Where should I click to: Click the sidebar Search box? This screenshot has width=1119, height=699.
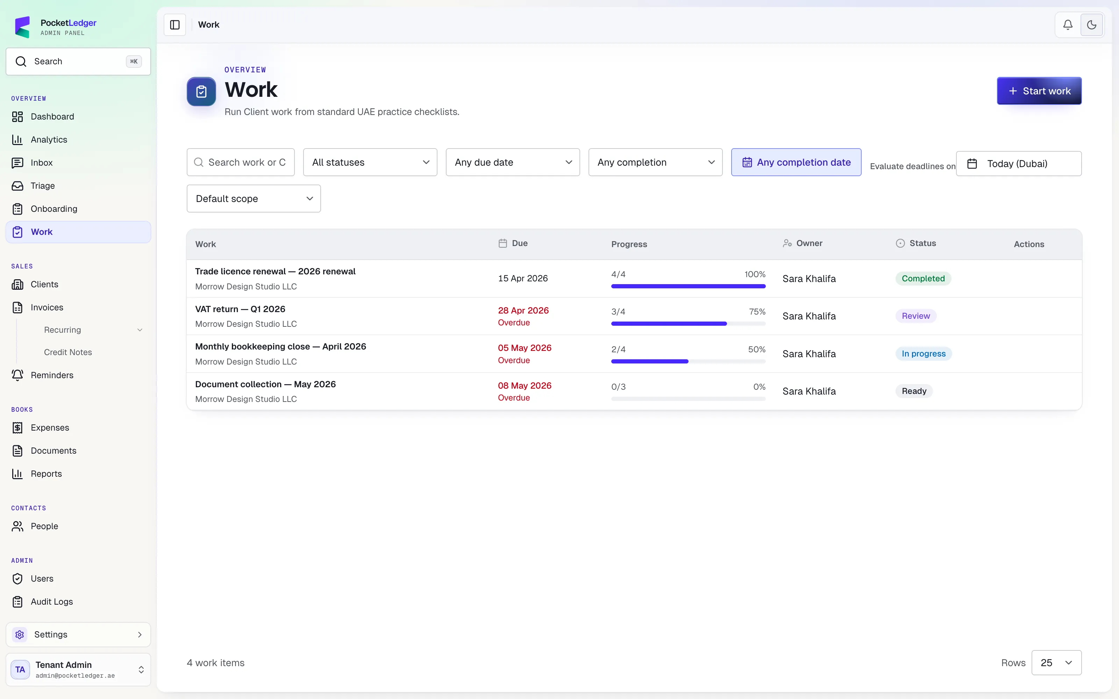78,62
